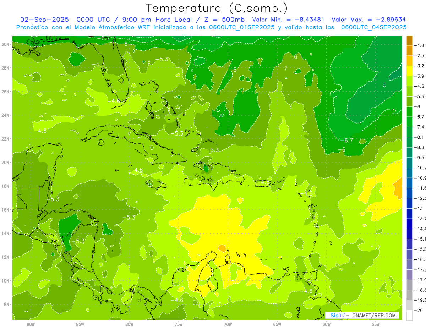Click the "-18.6" color scale label
This screenshot has height=329, width=426.
click(x=420, y=290)
